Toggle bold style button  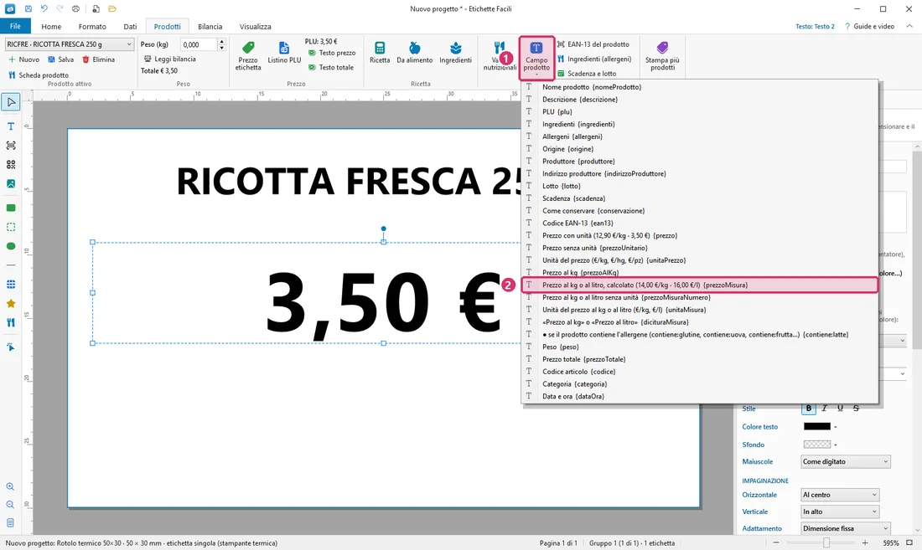809,408
